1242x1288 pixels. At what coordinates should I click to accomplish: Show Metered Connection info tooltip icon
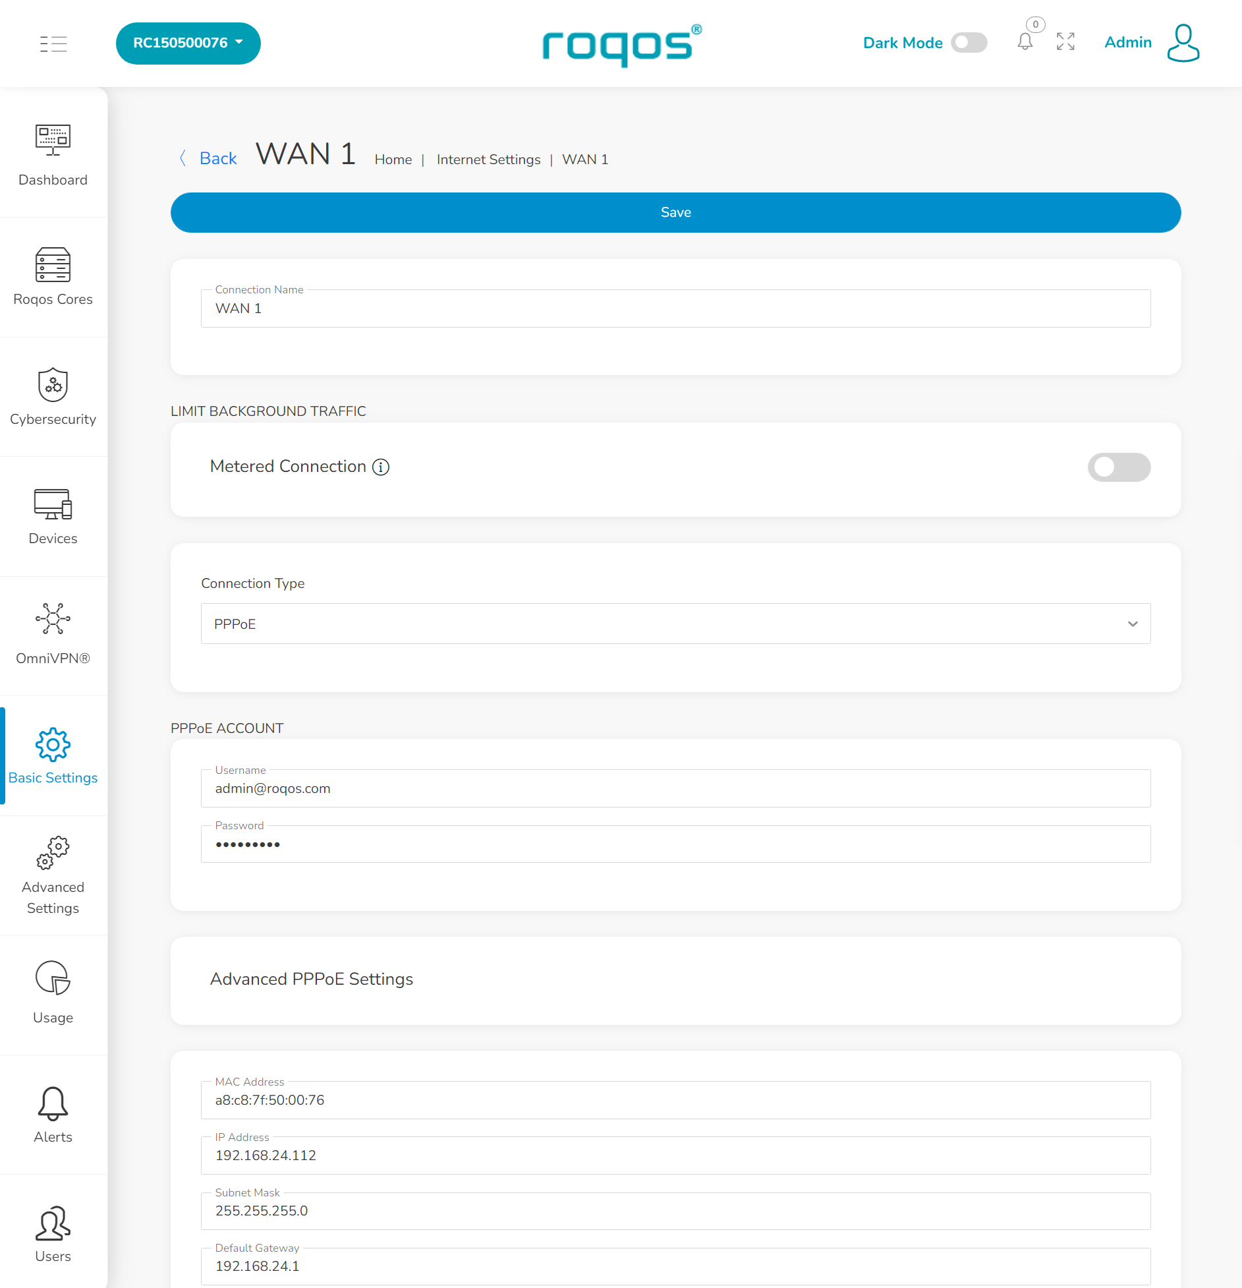click(381, 467)
